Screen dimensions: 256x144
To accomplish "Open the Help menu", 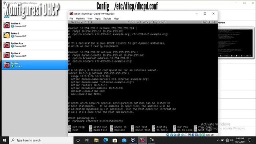I will [116, 19].
